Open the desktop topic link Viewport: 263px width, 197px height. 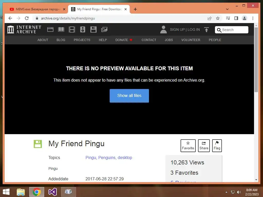[x=125, y=158]
